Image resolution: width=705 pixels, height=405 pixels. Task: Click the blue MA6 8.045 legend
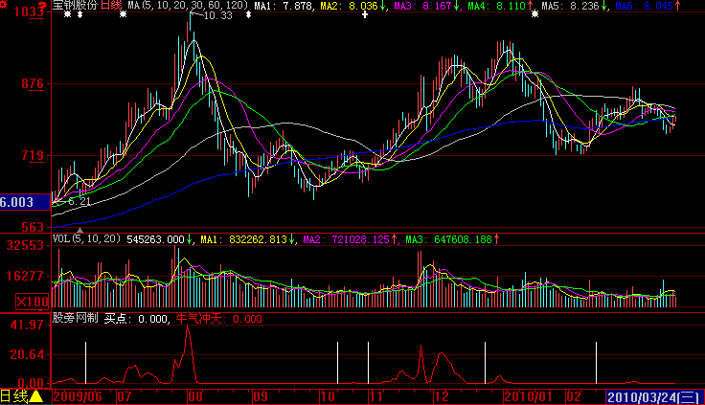coord(647,6)
